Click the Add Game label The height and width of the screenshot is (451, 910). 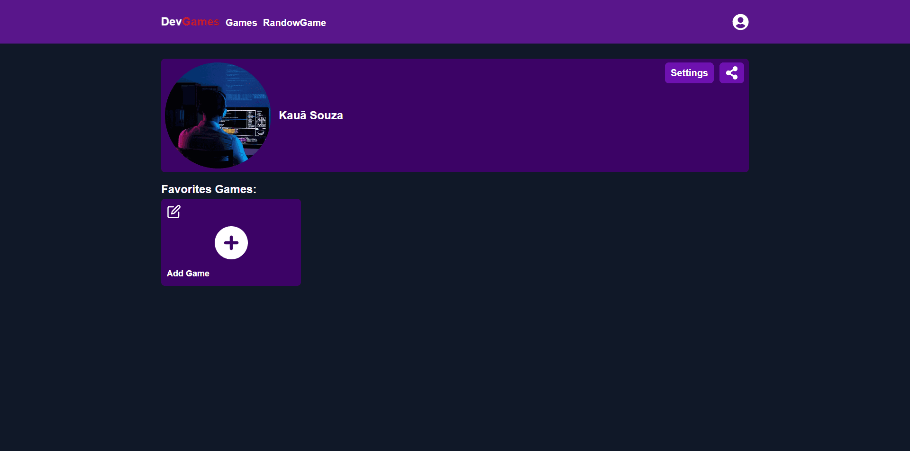tap(188, 274)
